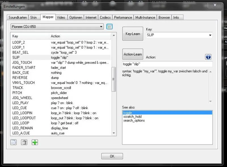The width and height of the screenshot is (227, 167).
Task: Click the trash can delete mapping icon
Action: point(24,142)
